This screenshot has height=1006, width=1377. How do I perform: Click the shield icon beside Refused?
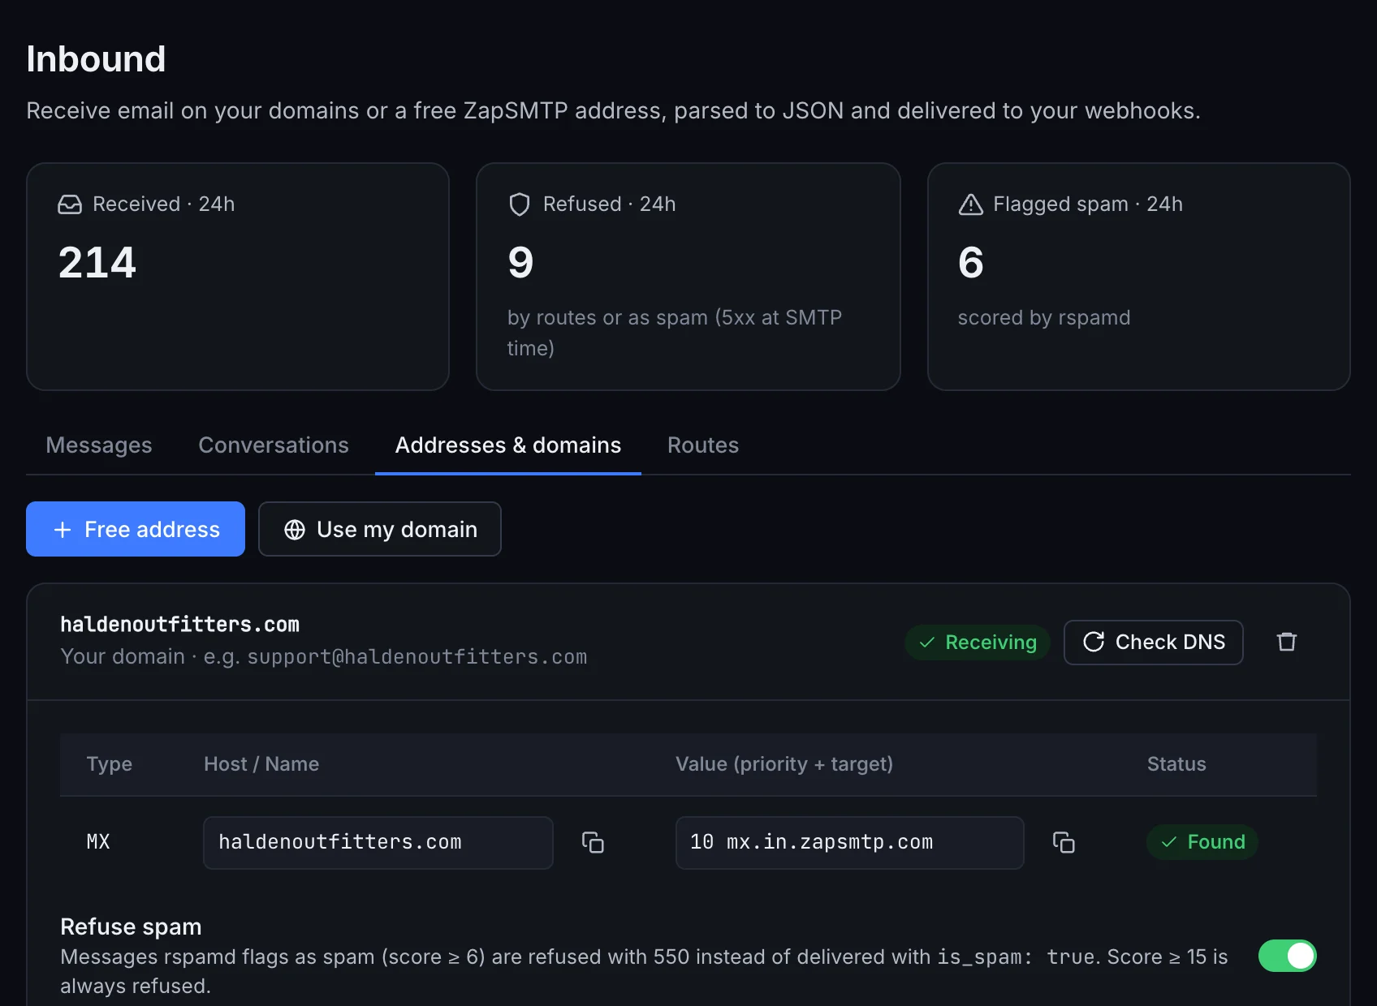pos(520,204)
